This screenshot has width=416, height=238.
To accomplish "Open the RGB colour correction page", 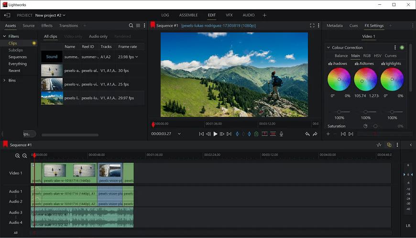I will [367, 56].
